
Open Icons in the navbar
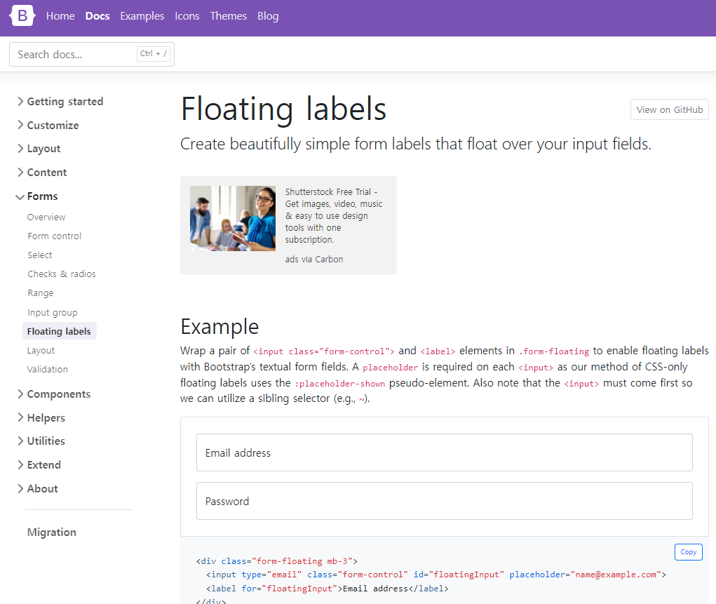point(187,16)
